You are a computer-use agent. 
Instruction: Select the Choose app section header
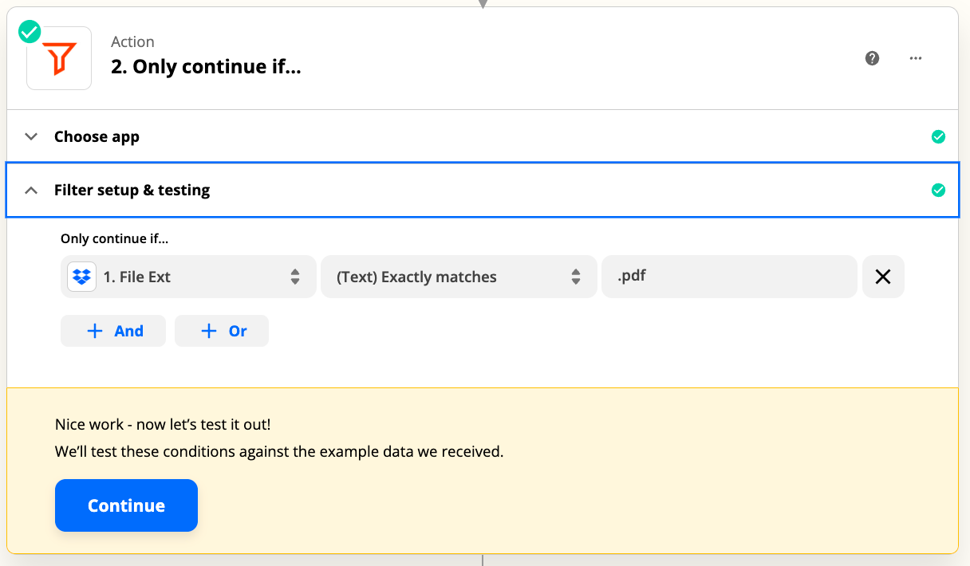click(x=97, y=136)
